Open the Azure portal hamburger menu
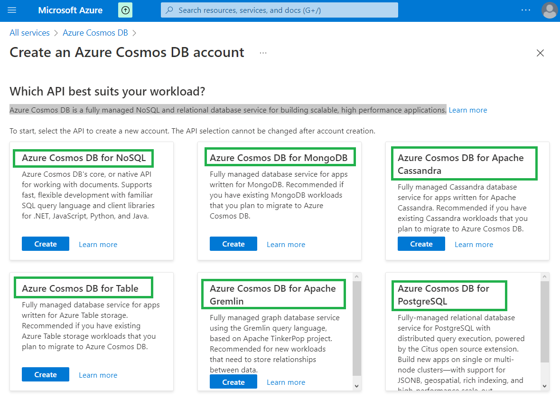The height and width of the screenshot is (400, 560). click(12, 10)
